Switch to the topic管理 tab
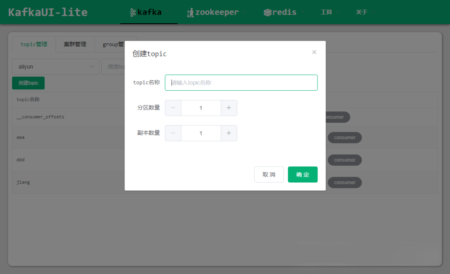This screenshot has width=450, height=274. [x=34, y=44]
